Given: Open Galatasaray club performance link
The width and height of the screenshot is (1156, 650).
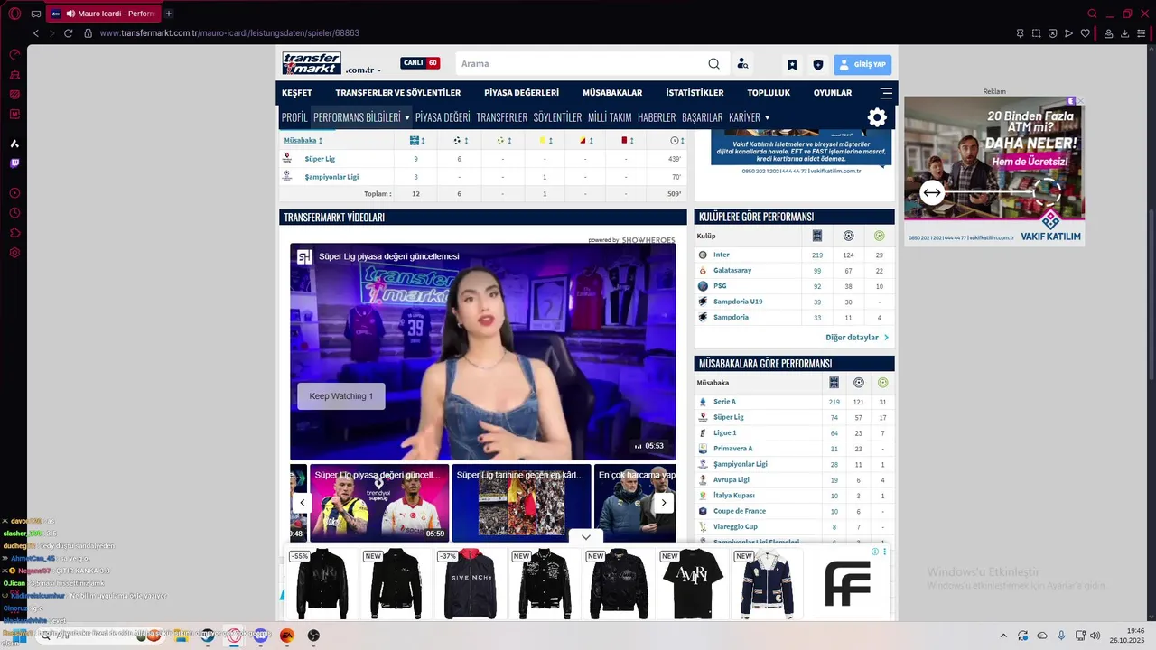Looking at the screenshot, I should (x=732, y=271).
